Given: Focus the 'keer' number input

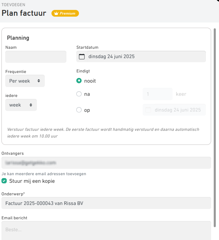Looking at the screenshot, I should point(157,94).
